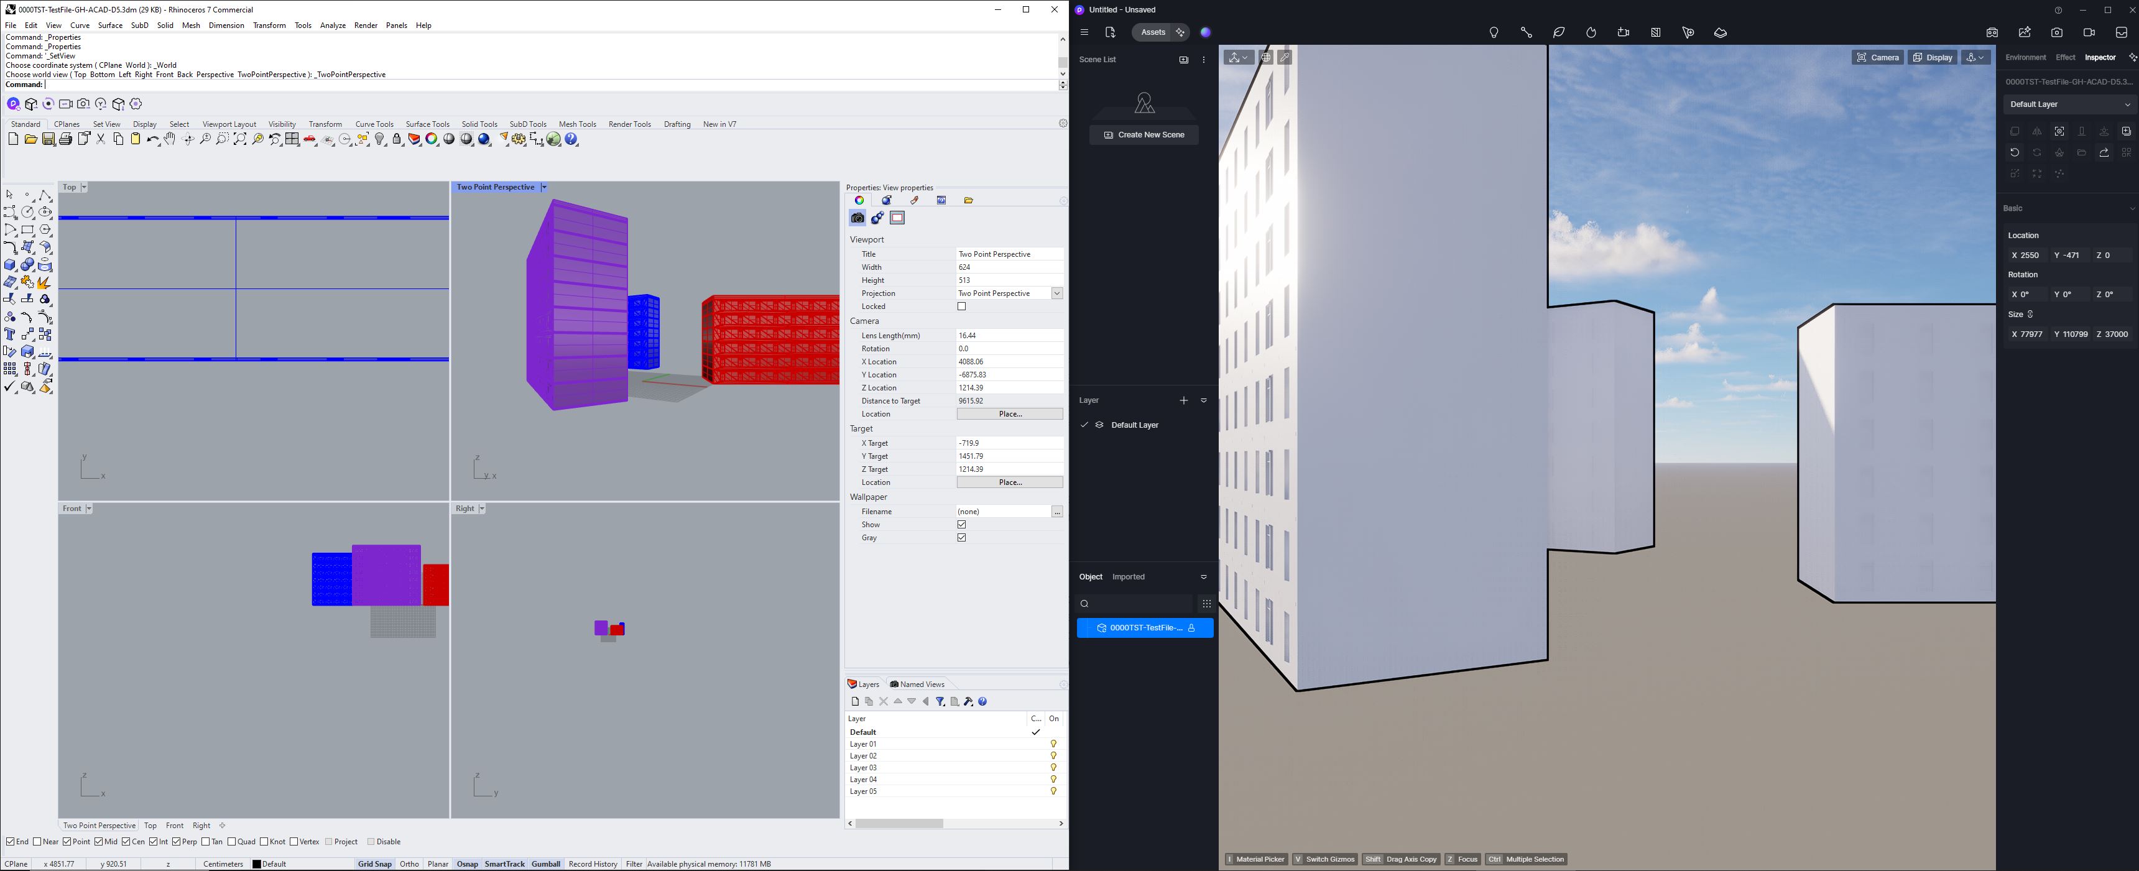Open the Surface menu in Rhino

(x=111, y=25)
